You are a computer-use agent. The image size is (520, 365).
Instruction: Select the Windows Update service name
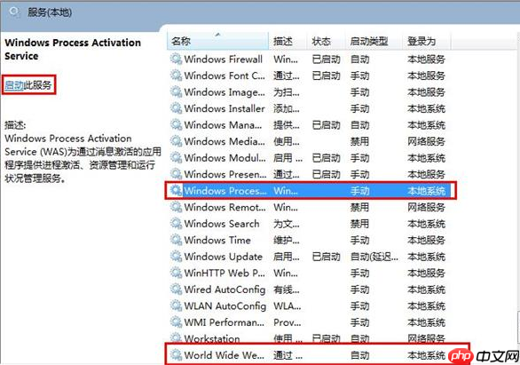tap(224, 257)
